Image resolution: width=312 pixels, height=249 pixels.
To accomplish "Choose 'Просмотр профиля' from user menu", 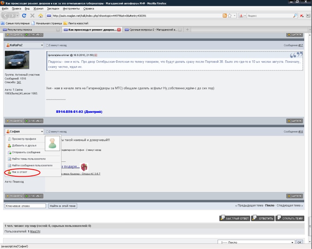I will (24, 139).
